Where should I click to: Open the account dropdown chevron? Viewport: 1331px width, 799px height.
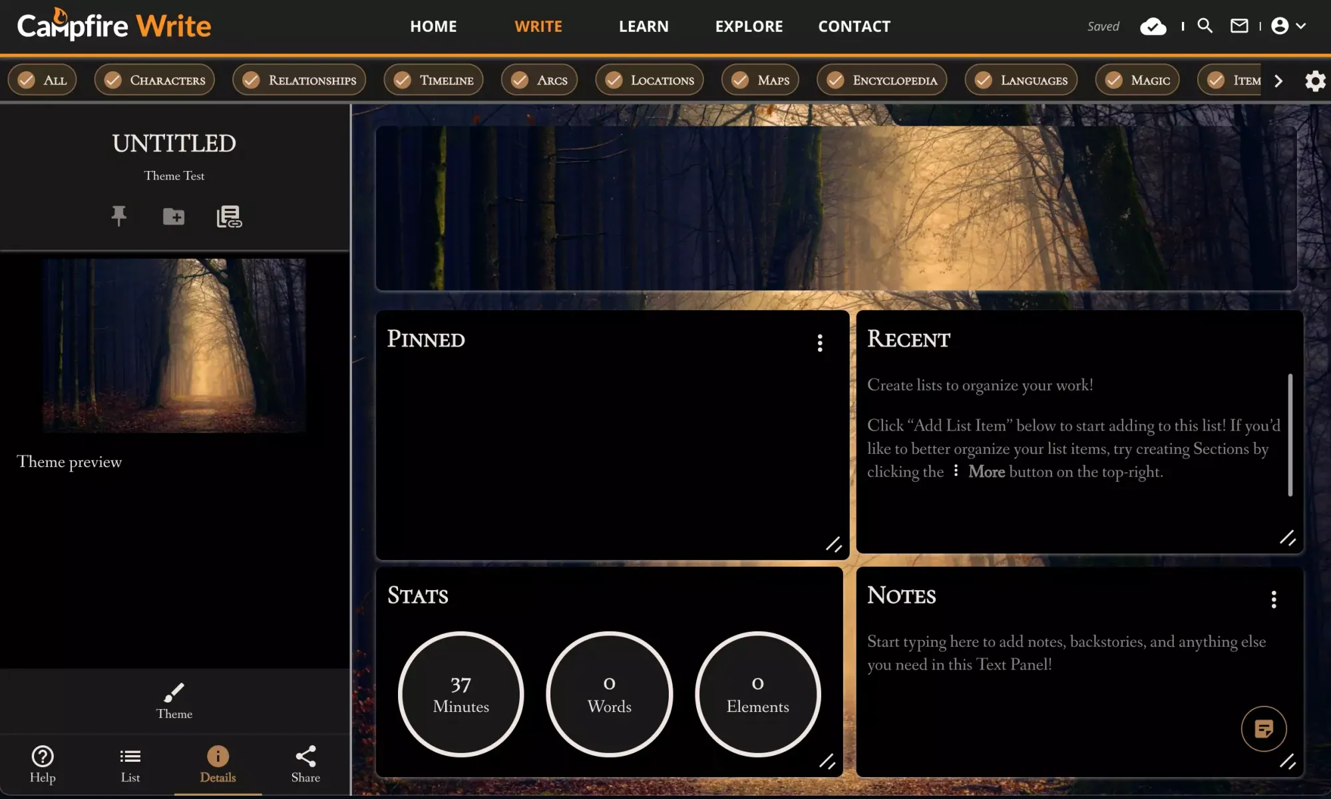click(x=1301, y=26)
